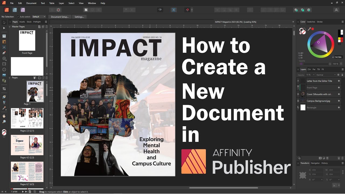Select the Pen tool
The image size is (345, 194).
[x=4, y=53]
